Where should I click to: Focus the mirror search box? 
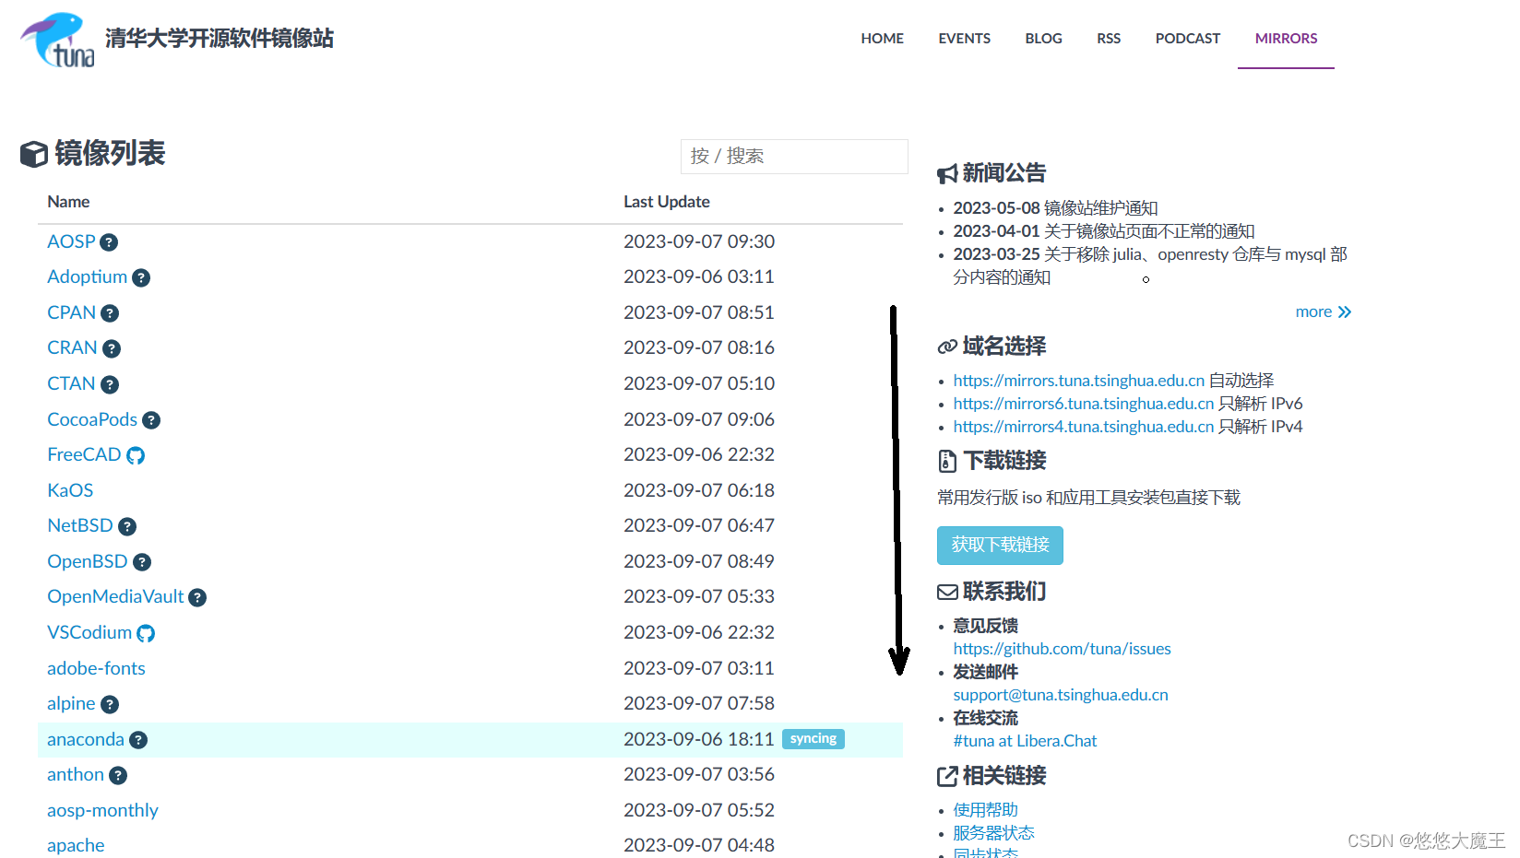click(794, 157)
